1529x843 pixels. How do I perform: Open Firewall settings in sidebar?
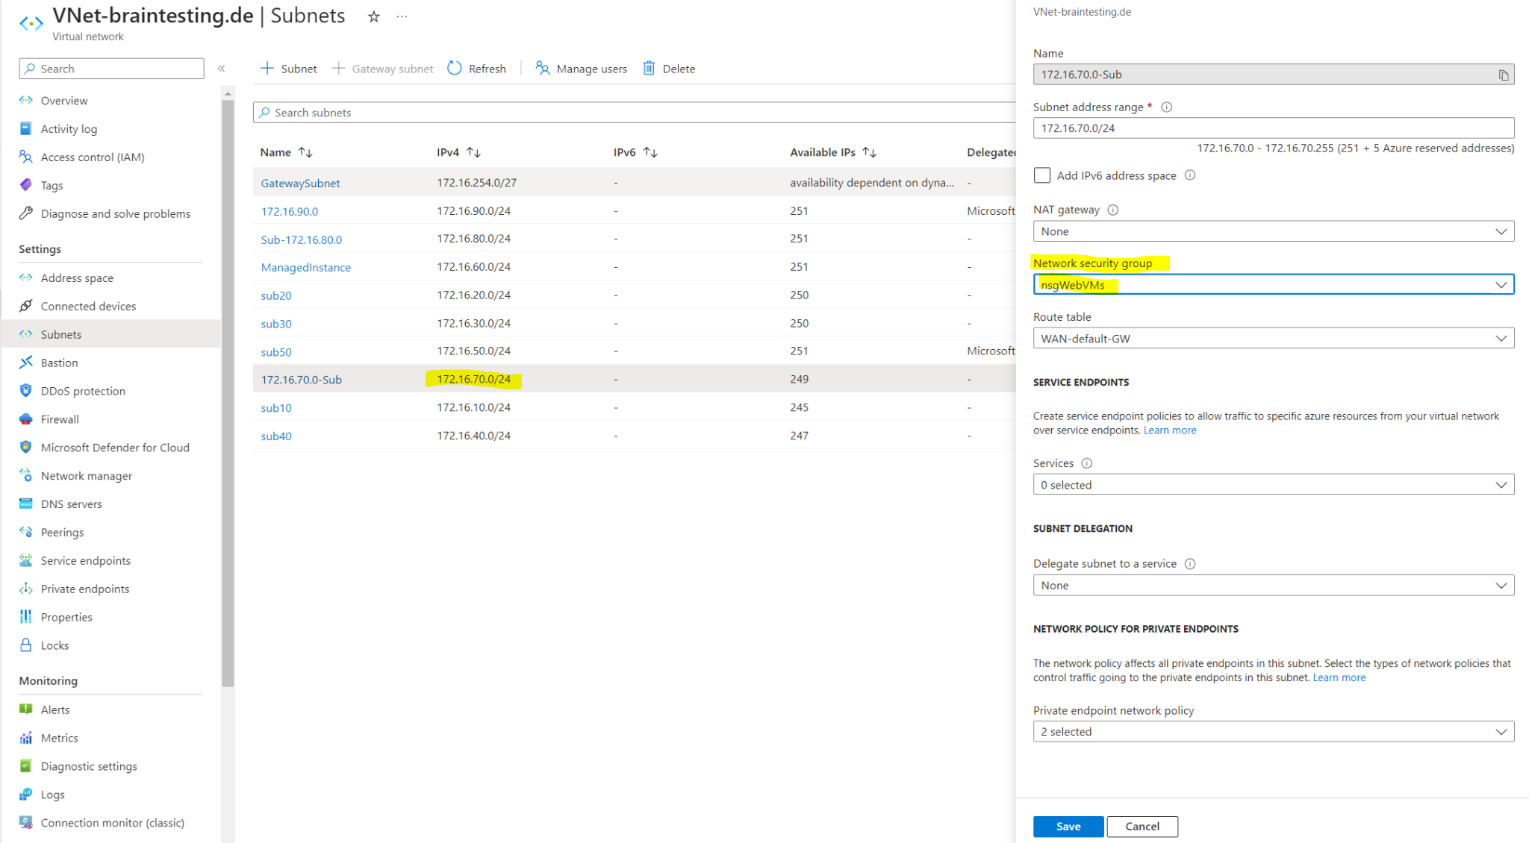click(x=60, y=419)
